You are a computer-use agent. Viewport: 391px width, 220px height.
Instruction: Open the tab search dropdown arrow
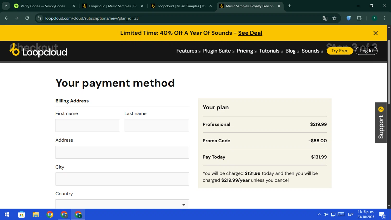click(6, 6)
